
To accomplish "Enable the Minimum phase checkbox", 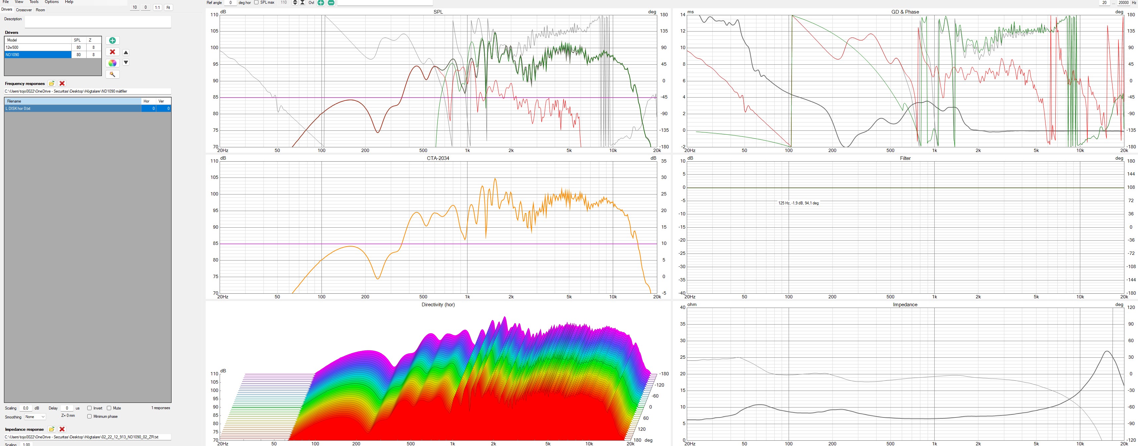I will click(90, 416).
